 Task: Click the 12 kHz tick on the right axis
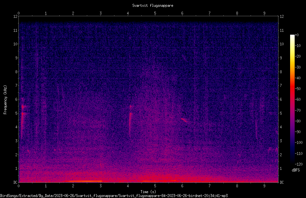pyautogui.click(x=282, y=17)
